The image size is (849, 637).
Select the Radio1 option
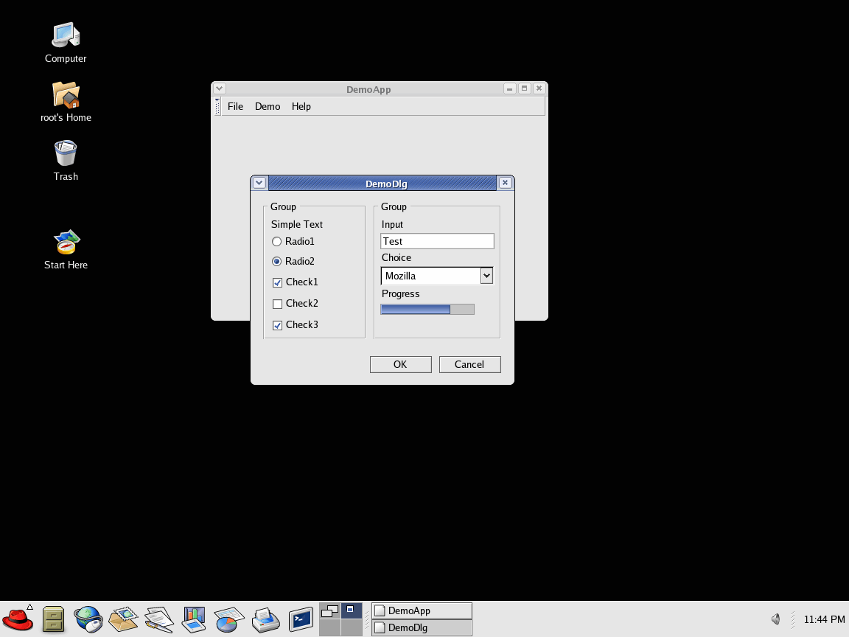click(277, 242)
